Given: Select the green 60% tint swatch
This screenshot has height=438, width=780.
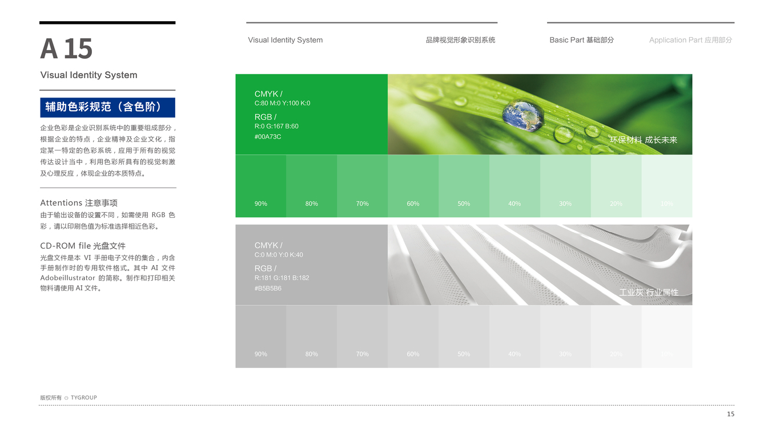Looking at the screenshot, I should [x=413, y=186].
